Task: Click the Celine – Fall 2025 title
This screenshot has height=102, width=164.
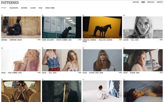Action: 131,40
